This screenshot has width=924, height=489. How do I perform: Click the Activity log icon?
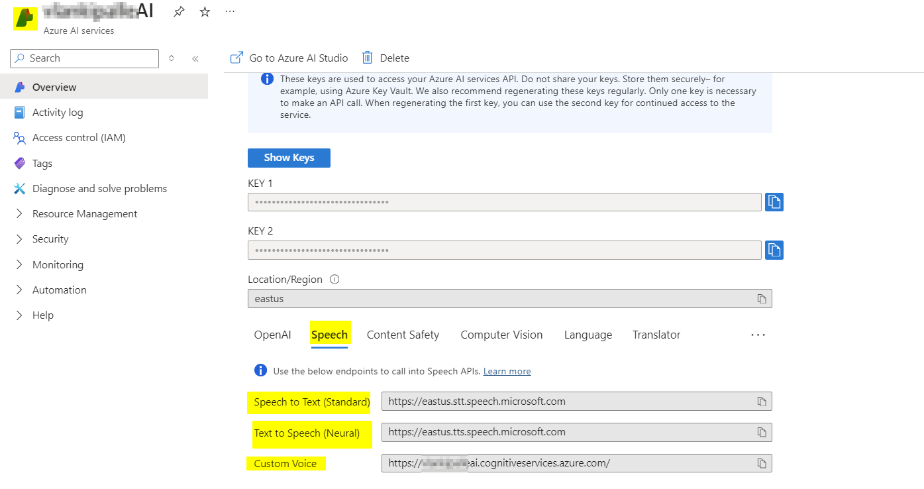[20, 113]
